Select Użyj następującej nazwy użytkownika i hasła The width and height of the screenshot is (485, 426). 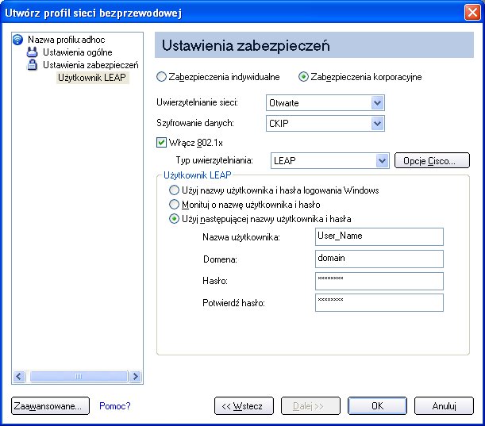click(x=174, y=219)
